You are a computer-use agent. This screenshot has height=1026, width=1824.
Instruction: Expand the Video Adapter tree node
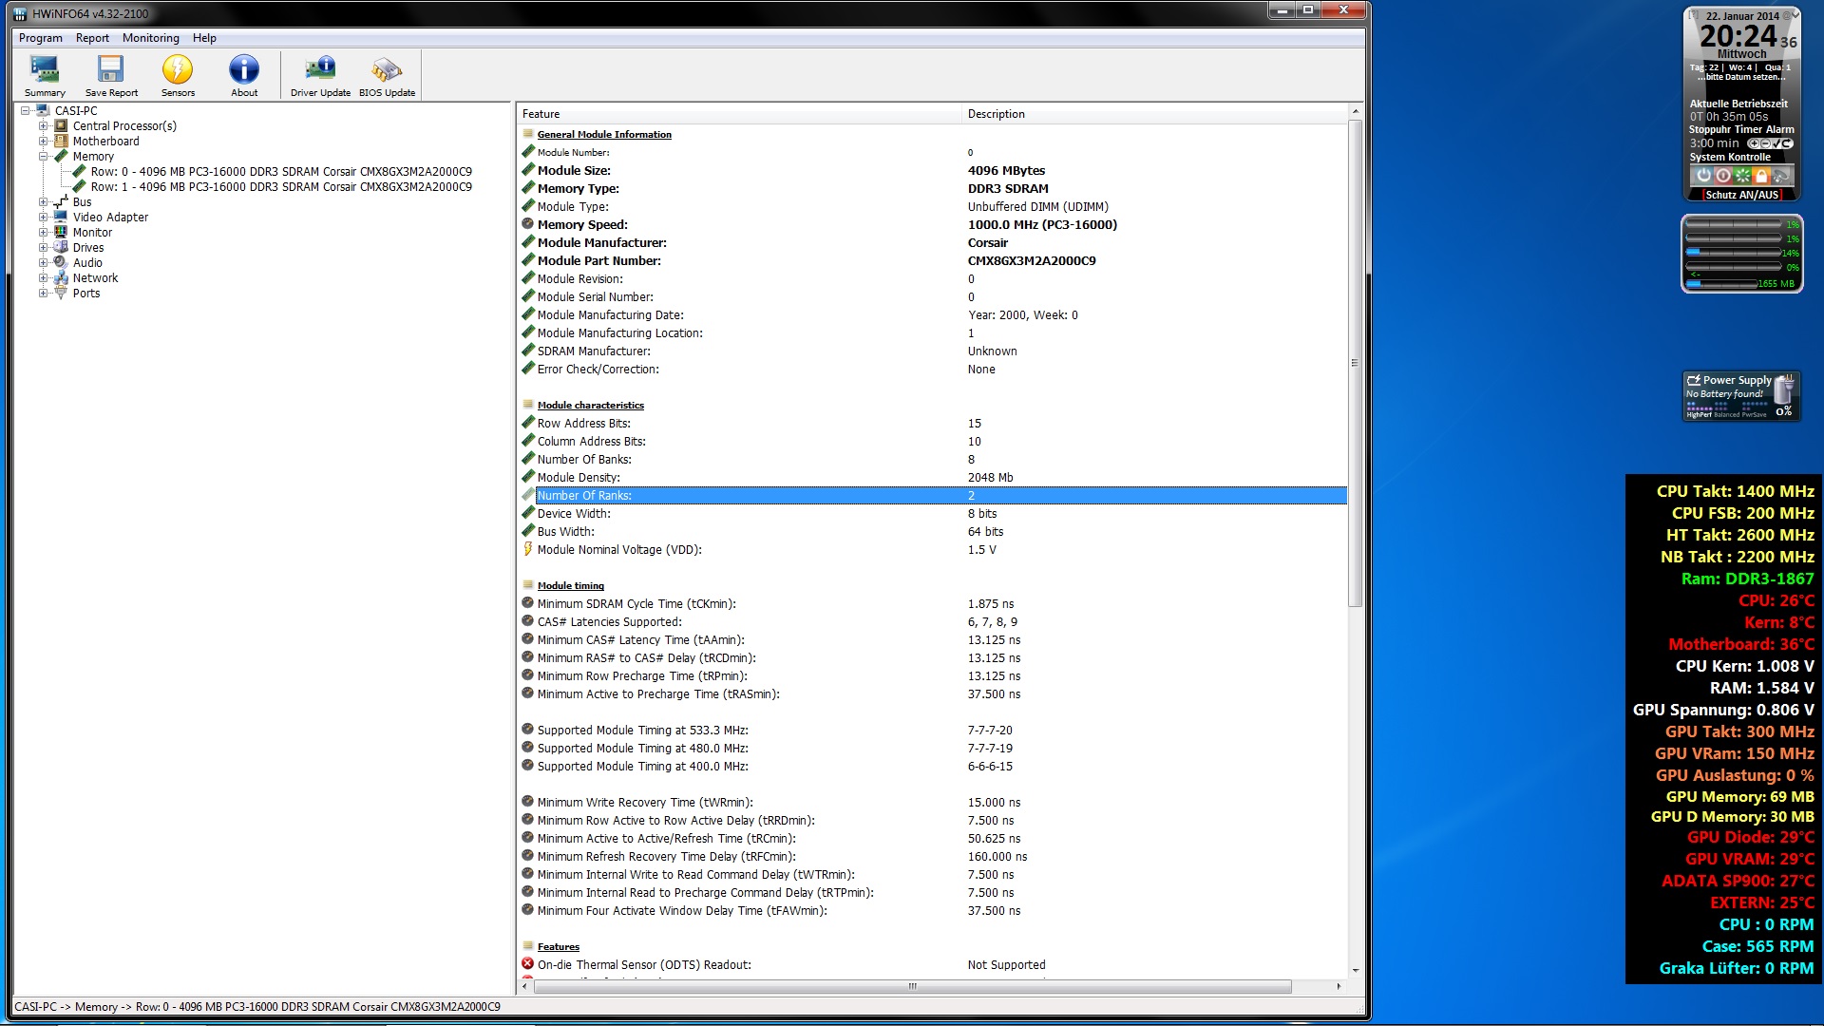[43, 217]
